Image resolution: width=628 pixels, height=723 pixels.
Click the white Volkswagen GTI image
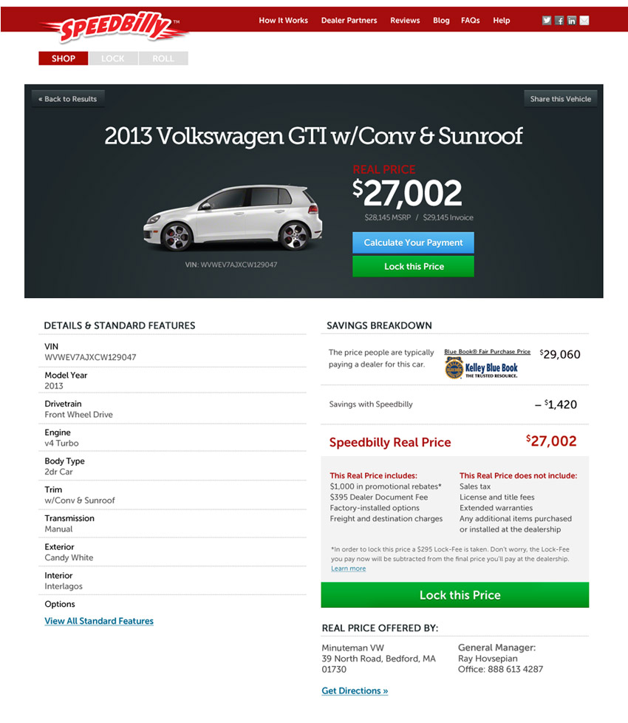(x=233, y=217)
